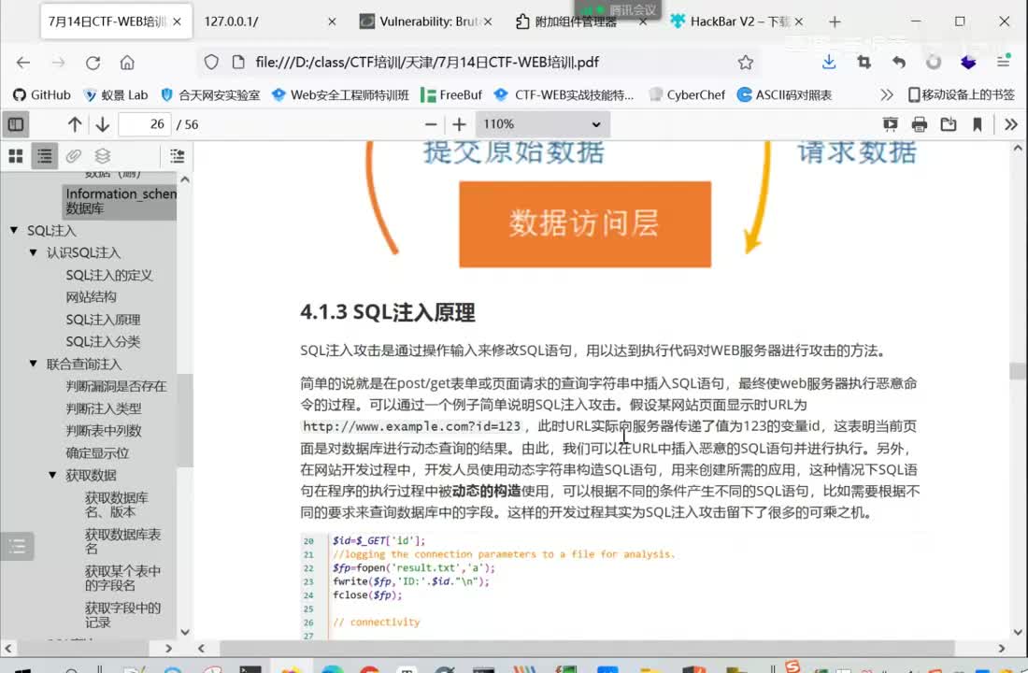Switch to the 127.0.0.1/ tab

[269, 21]
